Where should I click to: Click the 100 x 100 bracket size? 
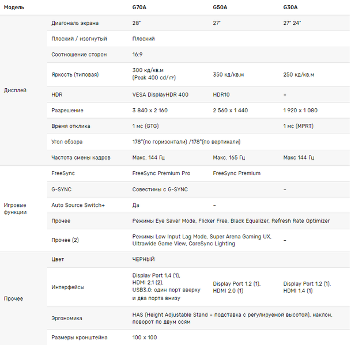click(x=144, y=338)
